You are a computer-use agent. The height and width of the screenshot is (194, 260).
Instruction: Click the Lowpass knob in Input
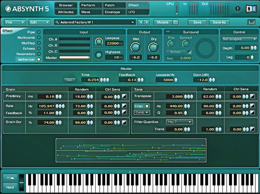tap(99, 41)
